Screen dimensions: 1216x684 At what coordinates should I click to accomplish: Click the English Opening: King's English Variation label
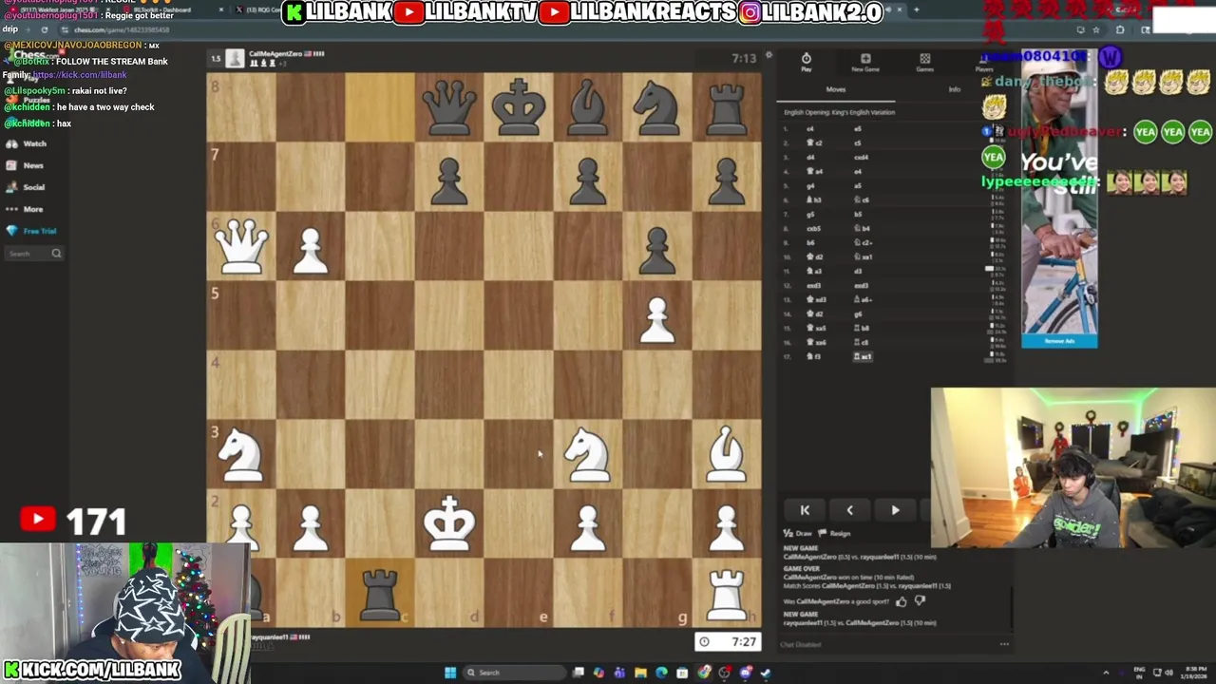[839, 112]
